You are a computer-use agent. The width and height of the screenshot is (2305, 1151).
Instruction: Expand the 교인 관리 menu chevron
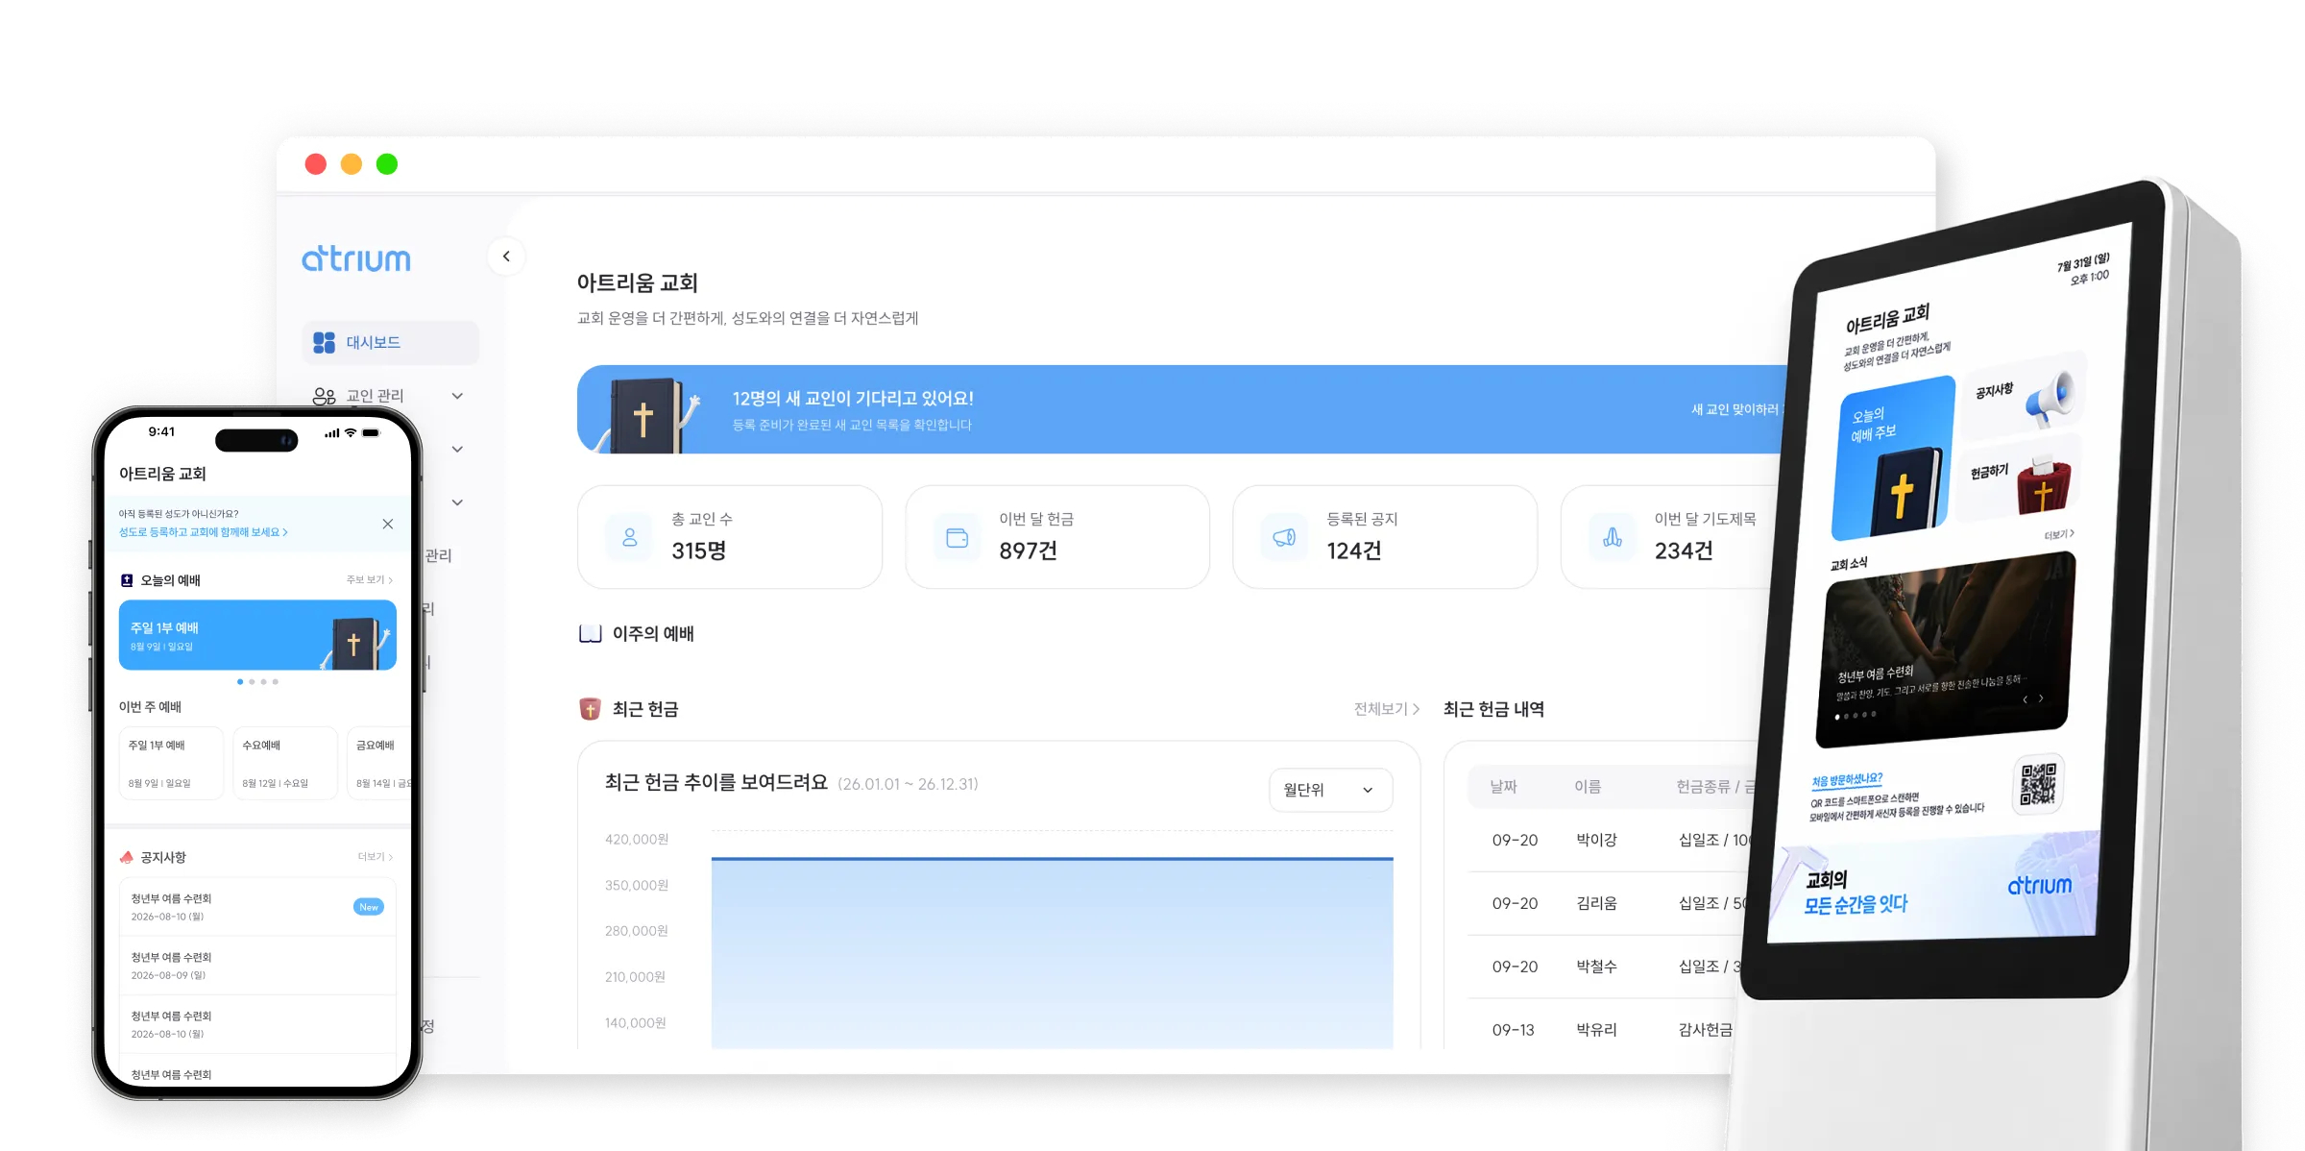click(x=457, y=396)
